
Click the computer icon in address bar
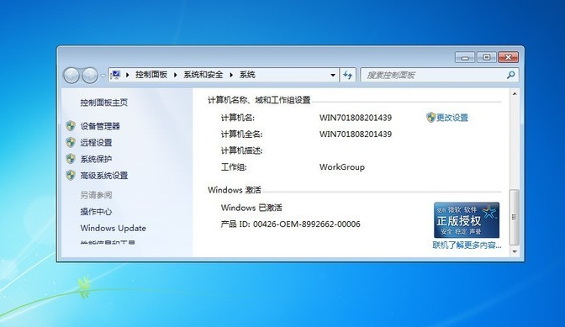point(115,75)
